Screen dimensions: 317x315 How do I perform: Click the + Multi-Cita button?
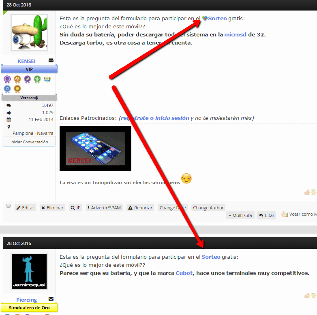(240, 215)
